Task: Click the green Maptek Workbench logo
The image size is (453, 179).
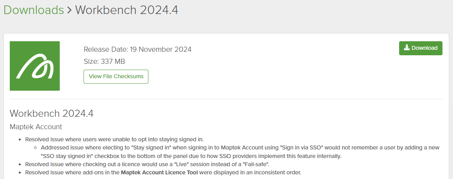Action: point(35,66)
